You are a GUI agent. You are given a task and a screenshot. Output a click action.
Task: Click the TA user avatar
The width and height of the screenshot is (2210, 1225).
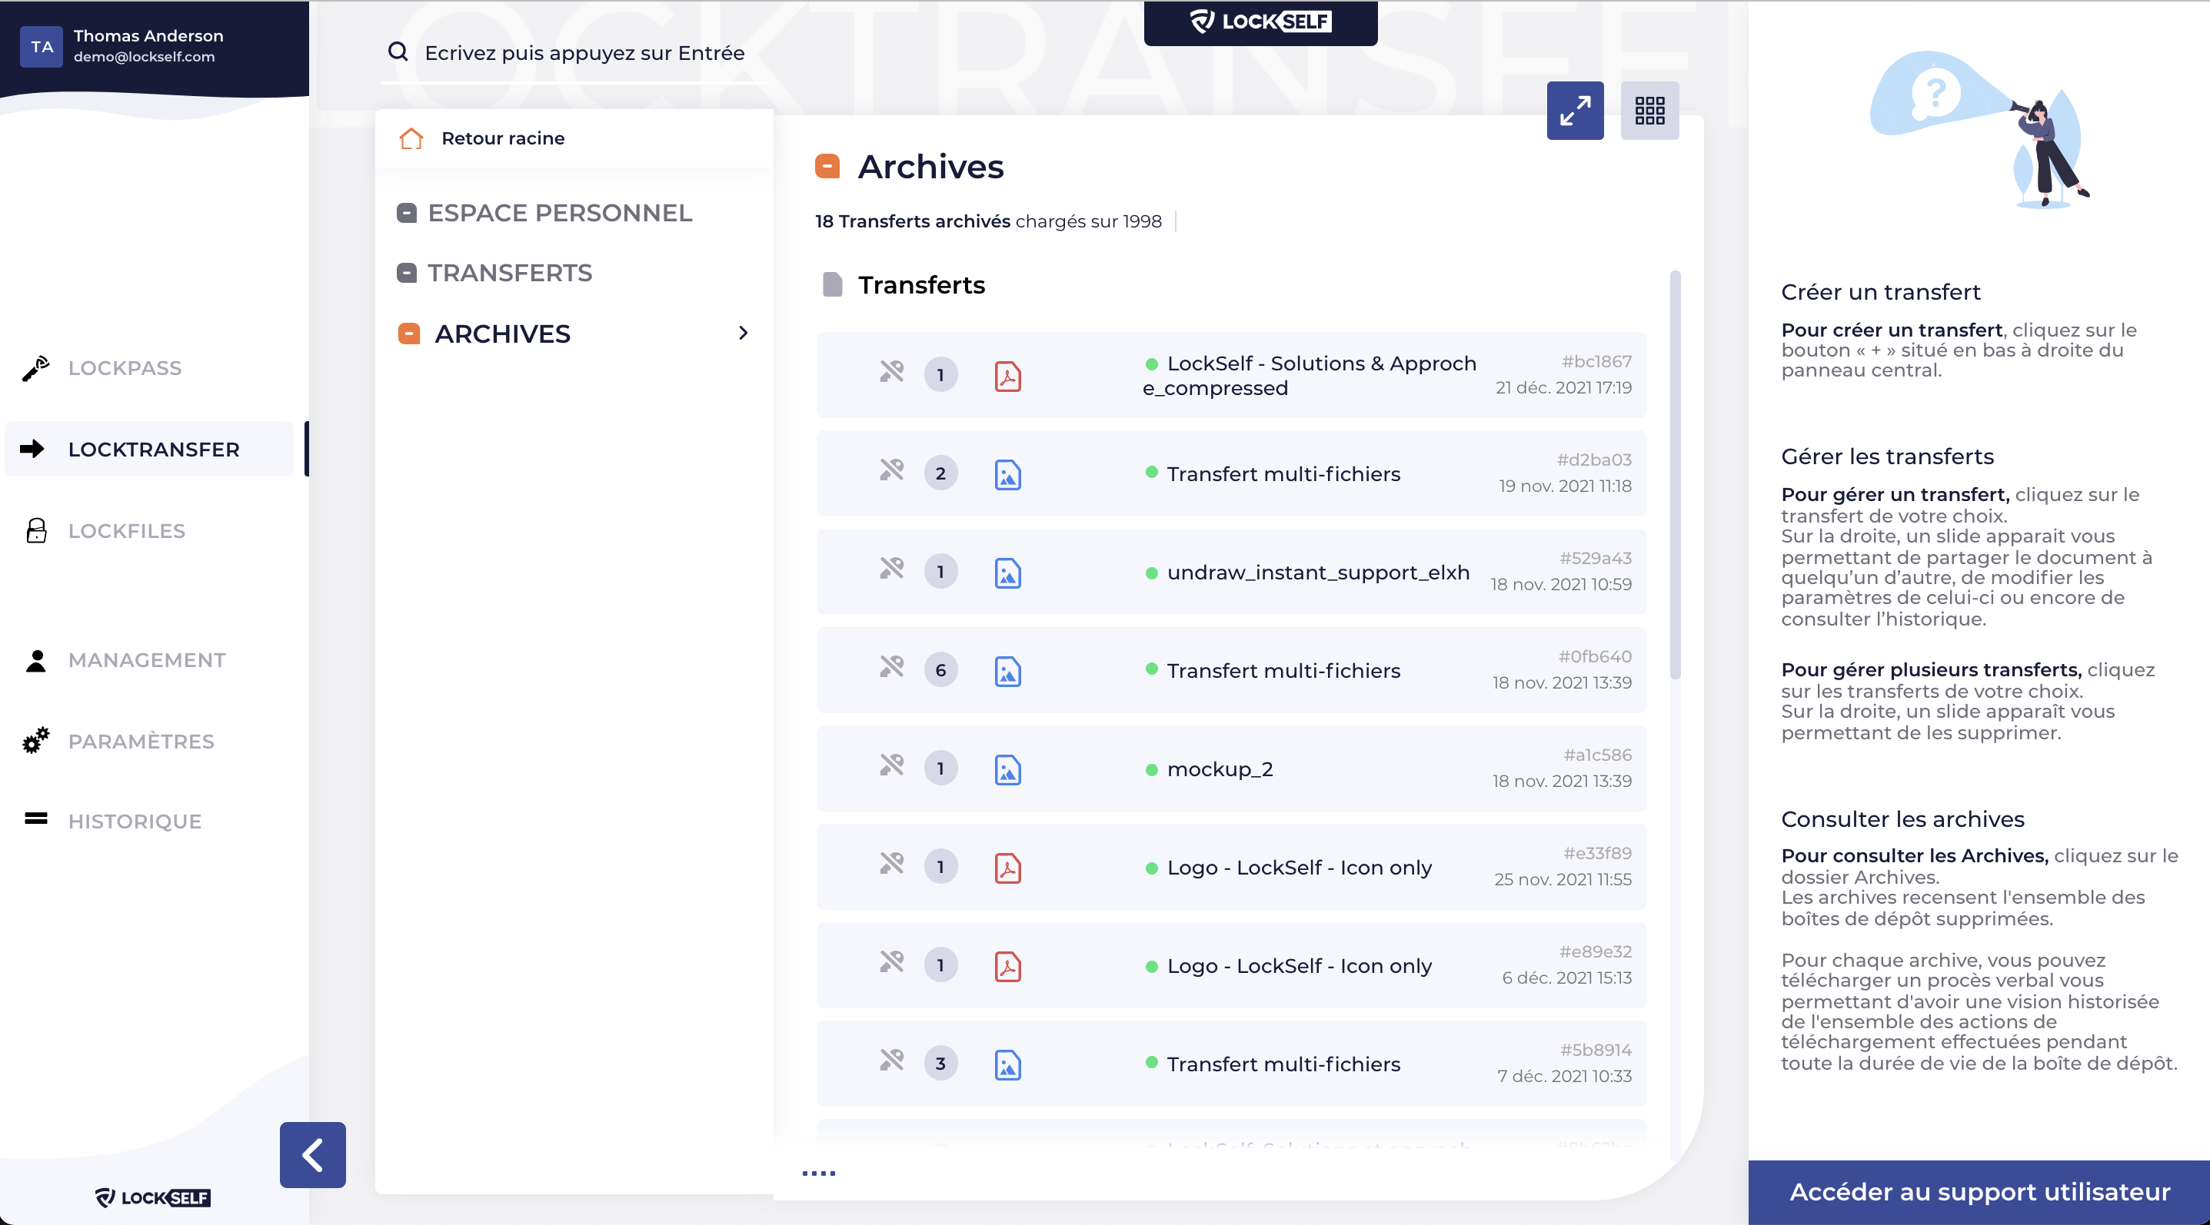click(x=42, y=46)
